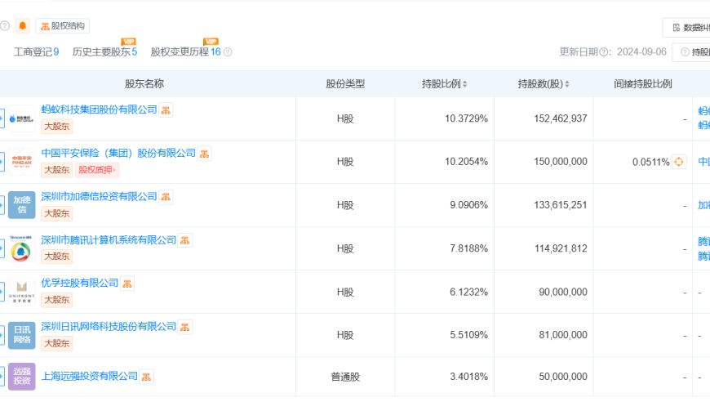Expand the 深圳日讯网络科技 row with its left arrow
This screenshot has width=710, height=402.
pyautogui.click(x=2, y=335)
